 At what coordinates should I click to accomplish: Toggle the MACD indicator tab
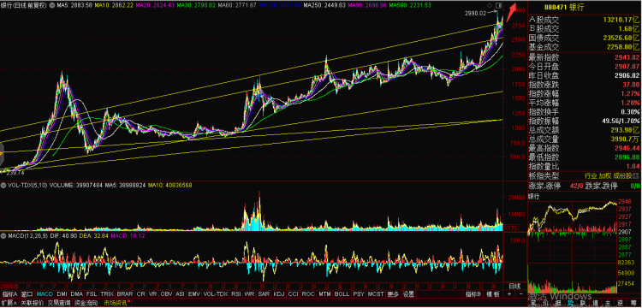pos(45,294)
